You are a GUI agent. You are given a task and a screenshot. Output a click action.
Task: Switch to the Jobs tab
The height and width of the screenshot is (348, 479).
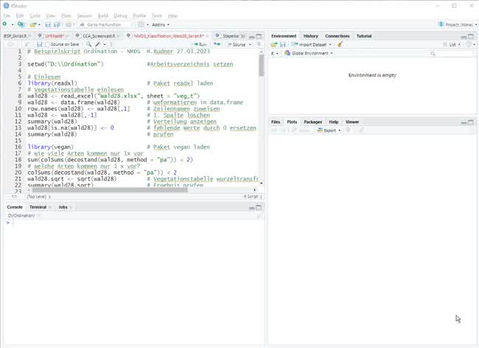(63, 207)
